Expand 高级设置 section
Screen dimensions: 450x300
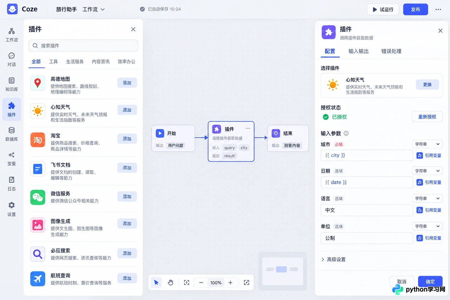point(333,259)
